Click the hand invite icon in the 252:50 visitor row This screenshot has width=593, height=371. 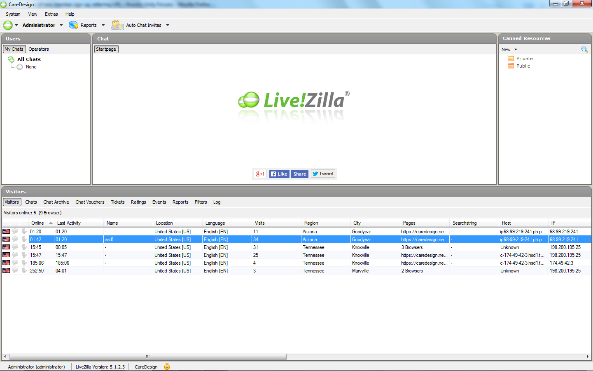(x=24, y=270)
